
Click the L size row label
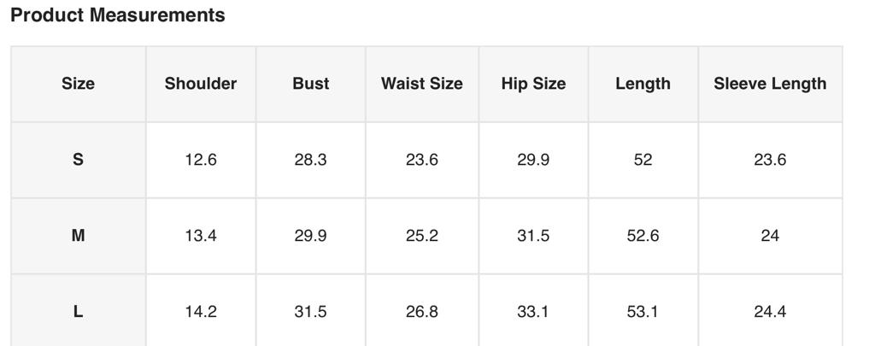78,312
